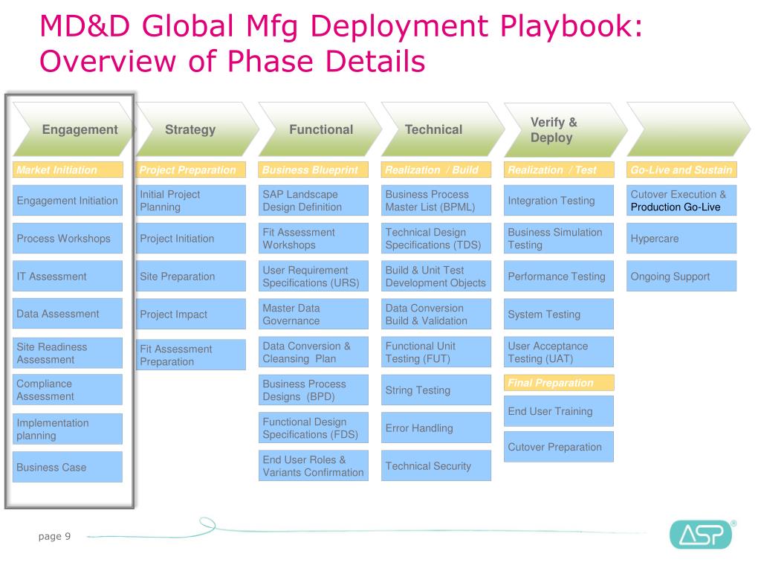Click the slide title heading

(340, 43)
